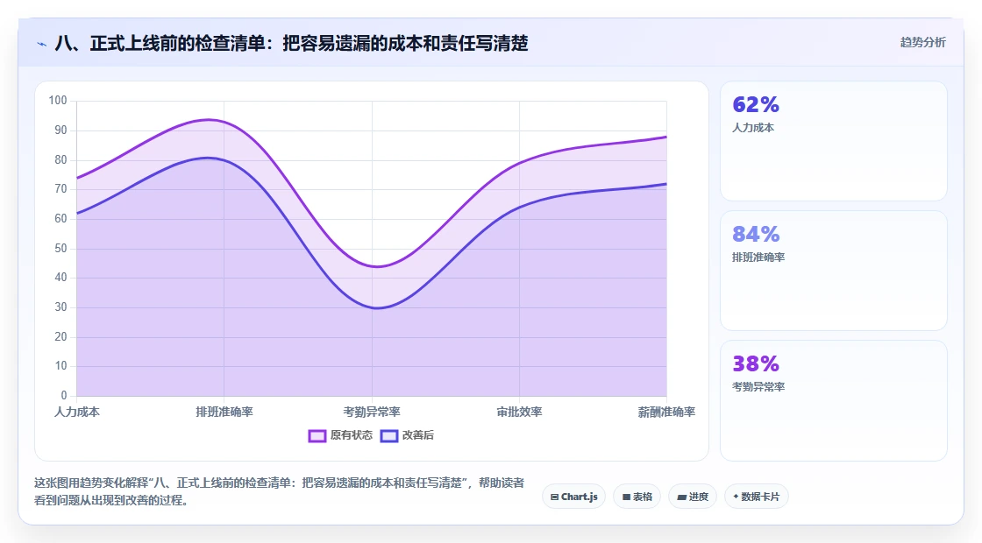Screen dimensions: 982x543
Task: Select the 表格 pill button
Action: tap(637, 497)
